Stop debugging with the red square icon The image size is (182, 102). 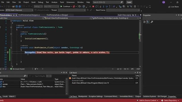point(93,7)
